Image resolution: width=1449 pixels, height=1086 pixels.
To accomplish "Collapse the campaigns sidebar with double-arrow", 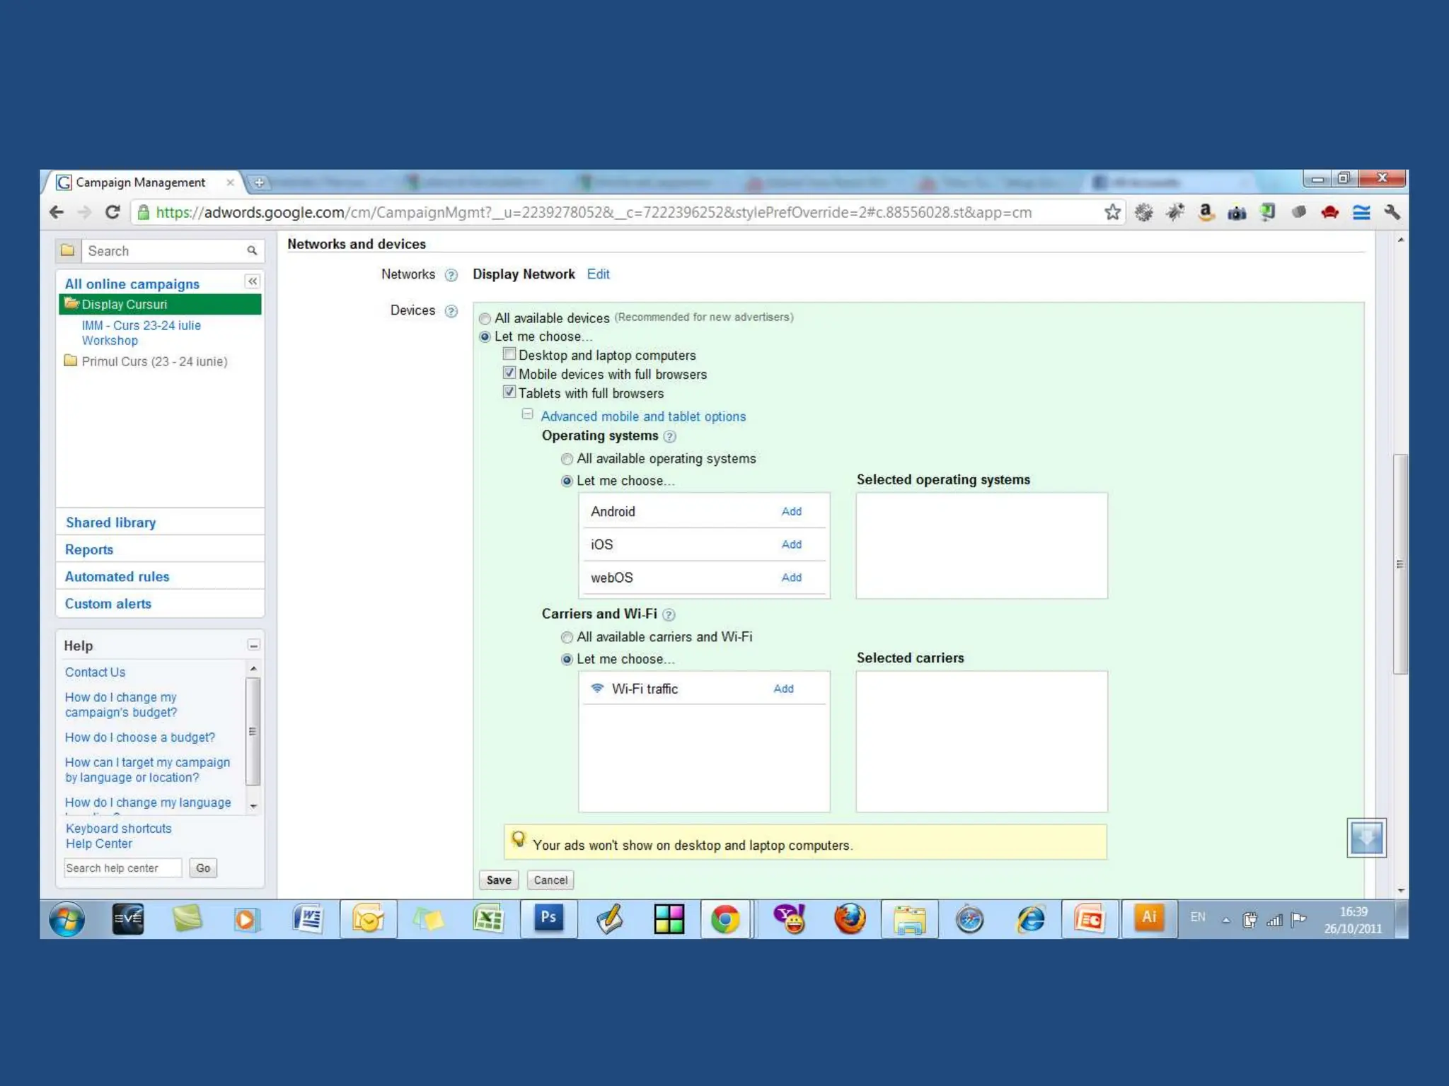I will pyautogui.click(x=253, y=281).
